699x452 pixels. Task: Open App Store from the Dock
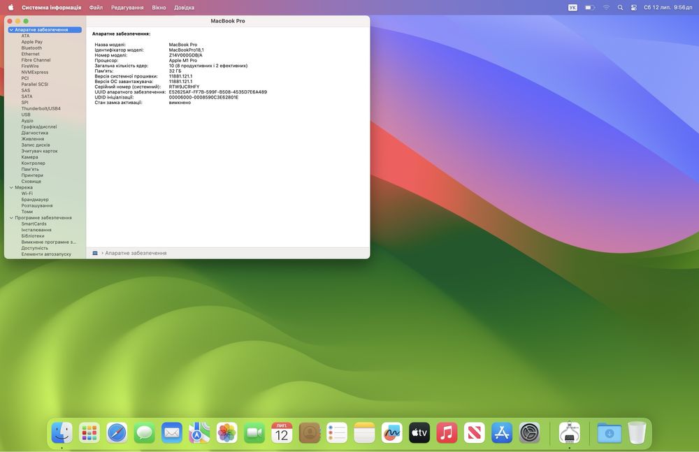[x=501, y=432]
